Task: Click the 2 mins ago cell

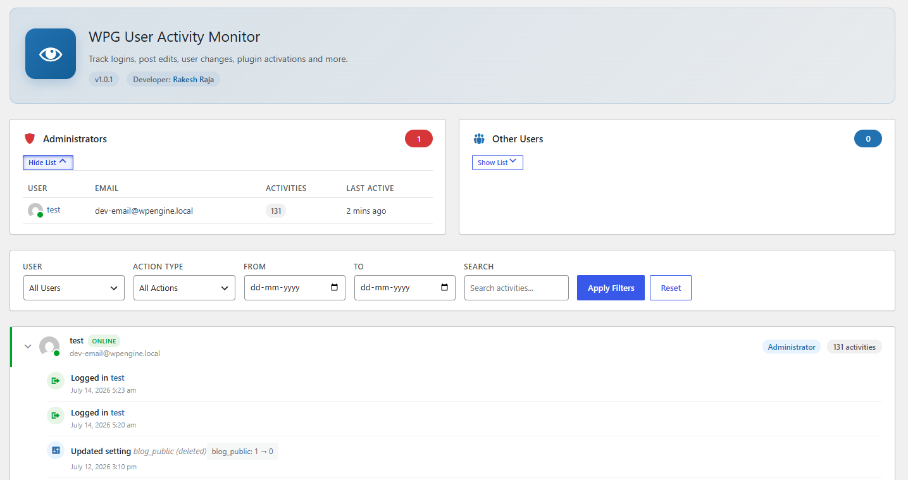Action: click(366, 211)
